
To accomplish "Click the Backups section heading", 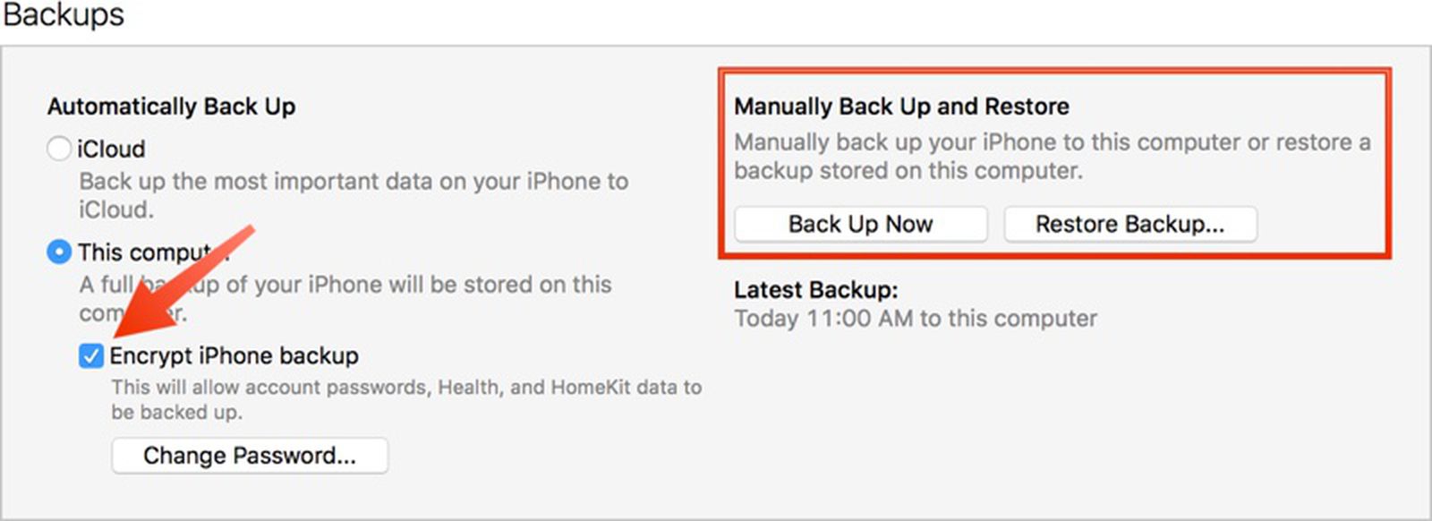I will point(64,14).
